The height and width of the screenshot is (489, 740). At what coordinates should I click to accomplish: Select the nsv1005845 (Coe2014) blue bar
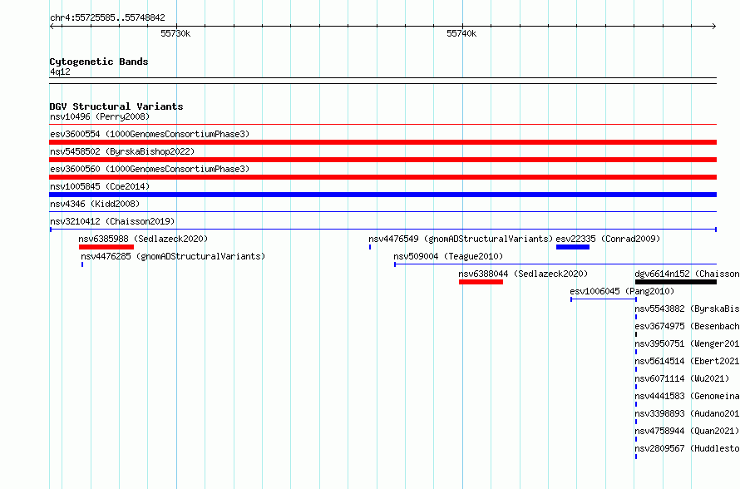tap(382, 195)
